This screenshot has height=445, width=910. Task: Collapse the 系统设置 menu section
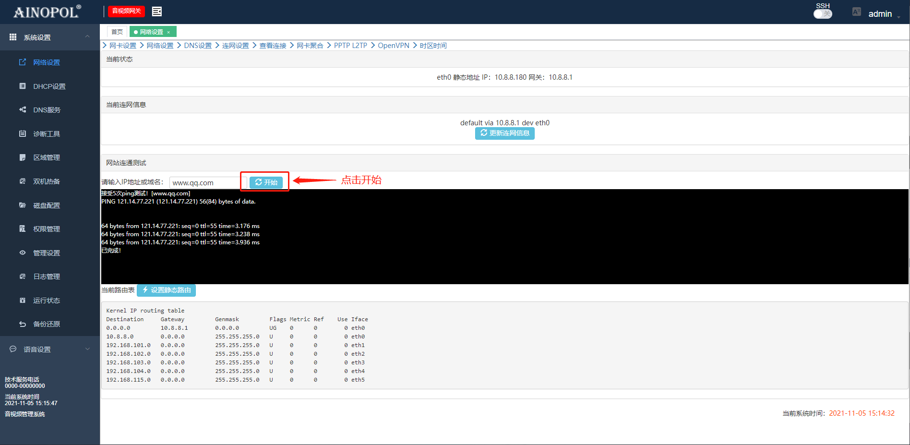[87, 37]
